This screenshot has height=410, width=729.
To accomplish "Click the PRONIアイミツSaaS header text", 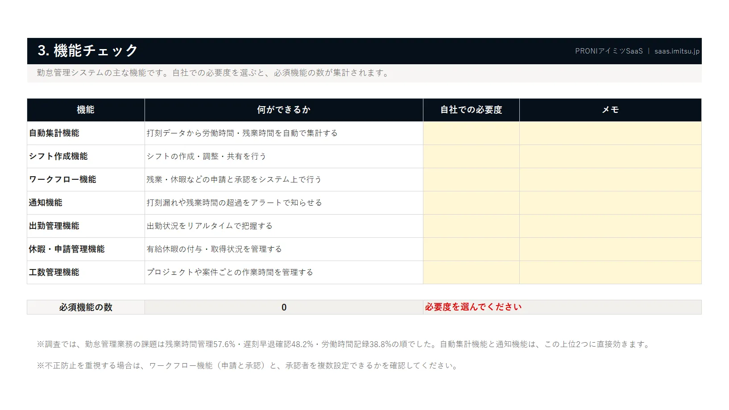I will 609,51.
